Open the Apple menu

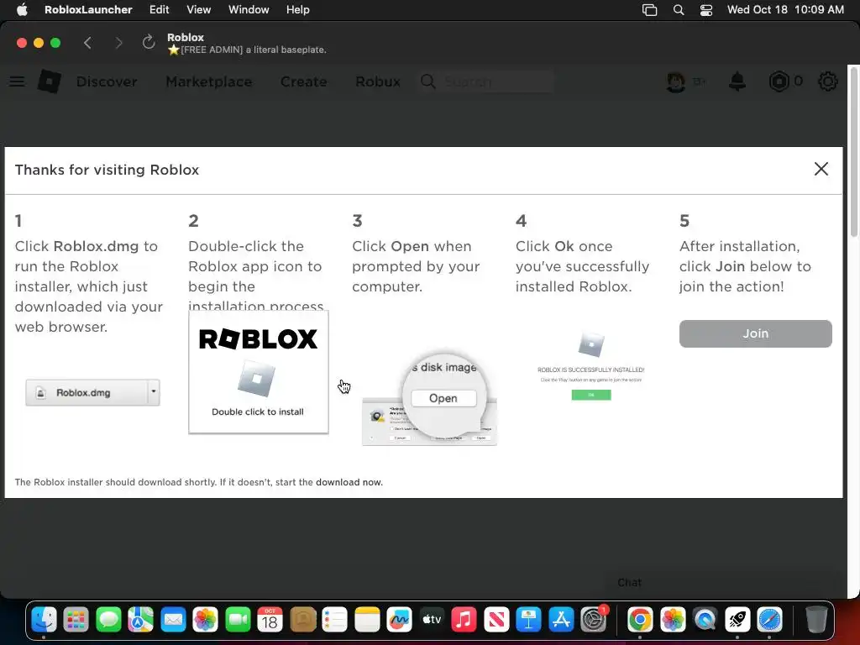tap(22, 9)
